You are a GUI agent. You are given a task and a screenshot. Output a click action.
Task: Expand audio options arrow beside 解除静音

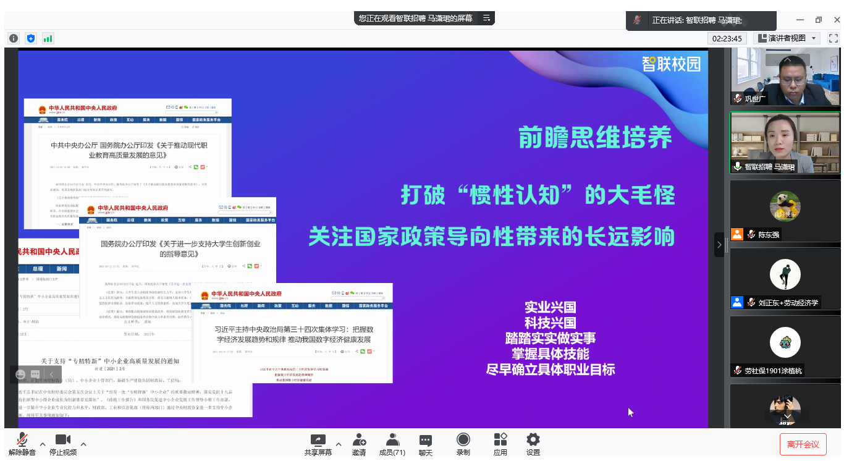coord(43,444)
